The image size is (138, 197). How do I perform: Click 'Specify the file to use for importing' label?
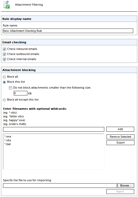27,180
